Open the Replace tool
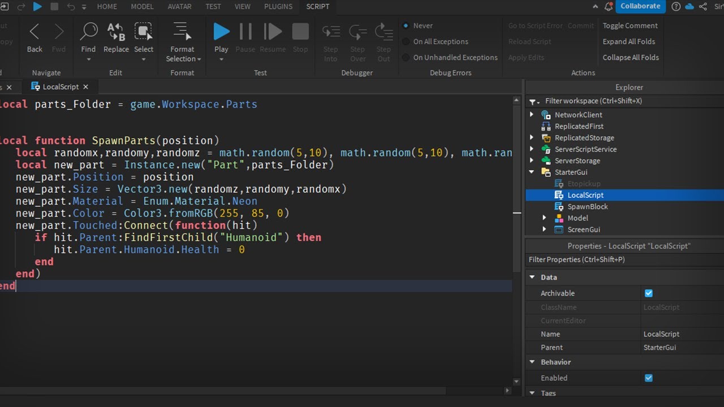 (116, 32)
